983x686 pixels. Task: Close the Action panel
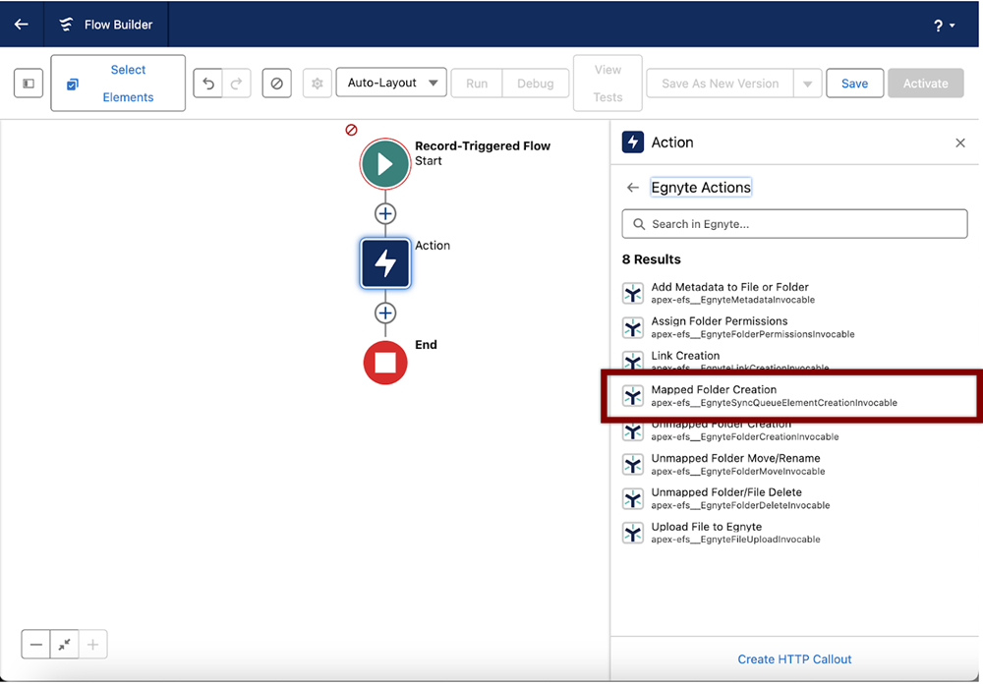tap(959, 143)
